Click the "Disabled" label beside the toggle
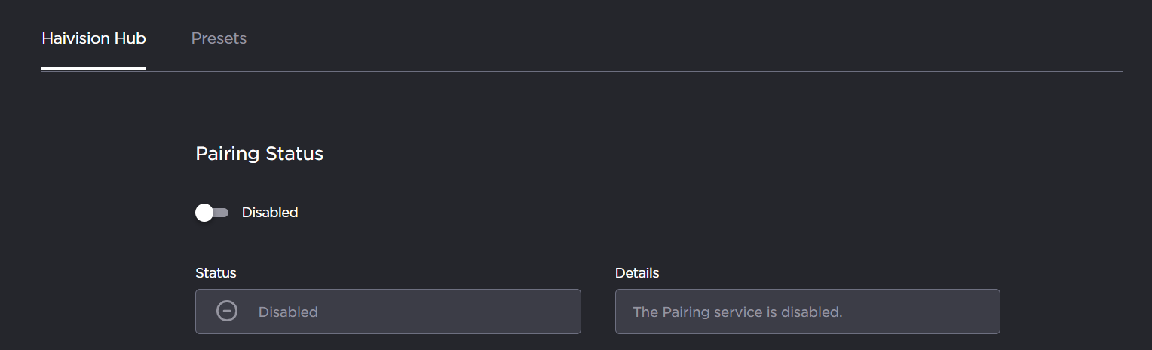1152x350 pixels. pos(270,213)
